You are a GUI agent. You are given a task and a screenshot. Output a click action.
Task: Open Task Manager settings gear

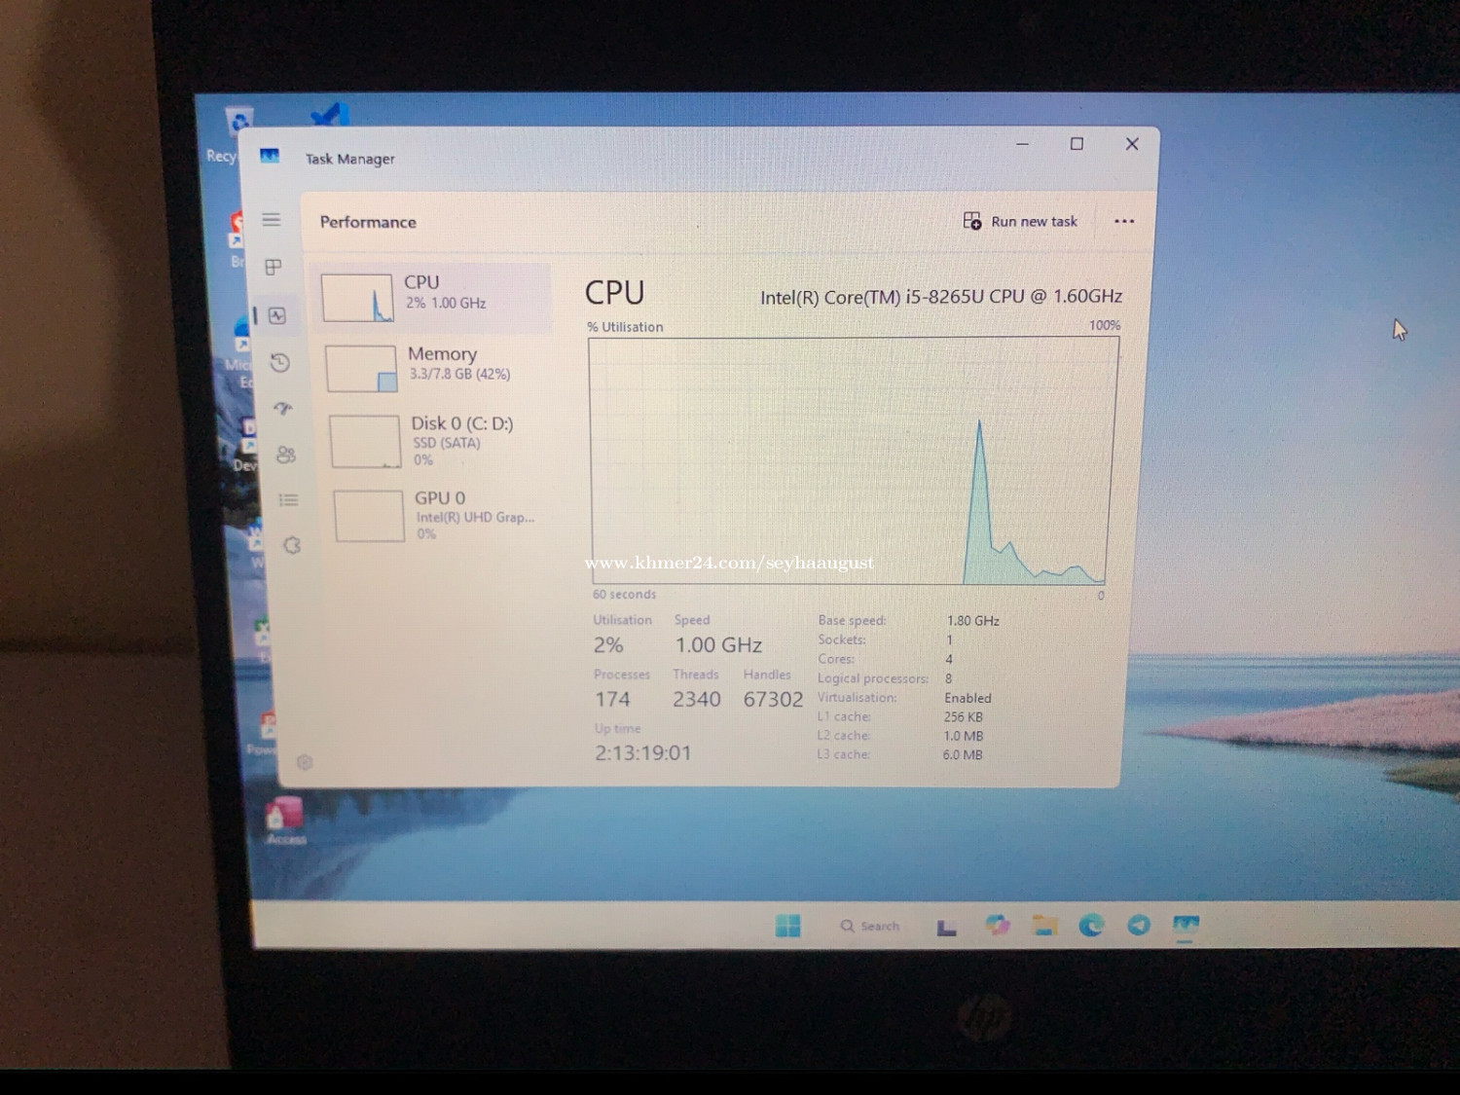(305, 762)
